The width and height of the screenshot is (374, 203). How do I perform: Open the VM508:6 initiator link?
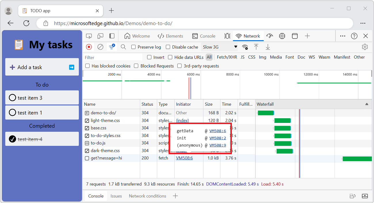pos(184,158)
